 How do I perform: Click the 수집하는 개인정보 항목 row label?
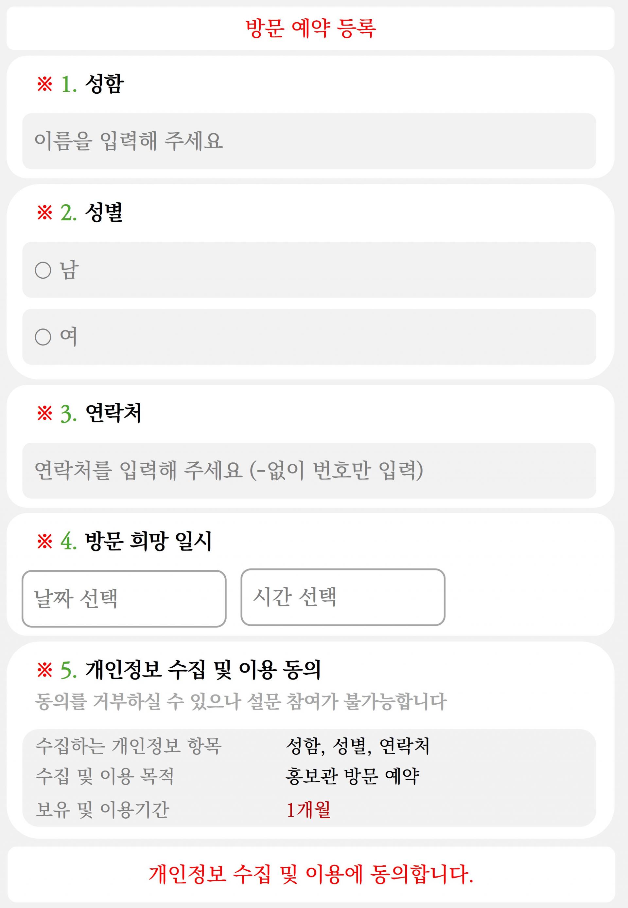129,746
